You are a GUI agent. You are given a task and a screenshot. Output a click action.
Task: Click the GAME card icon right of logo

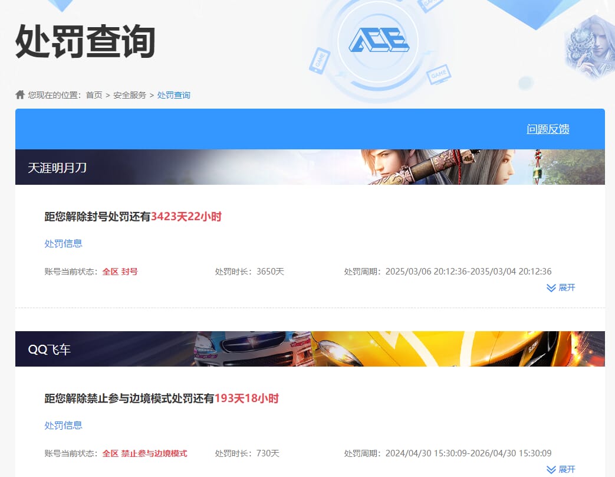tap(438, 75)
